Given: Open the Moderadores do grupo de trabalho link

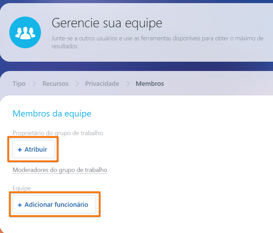Looking at the screenshot, I should tap(60, 170).
